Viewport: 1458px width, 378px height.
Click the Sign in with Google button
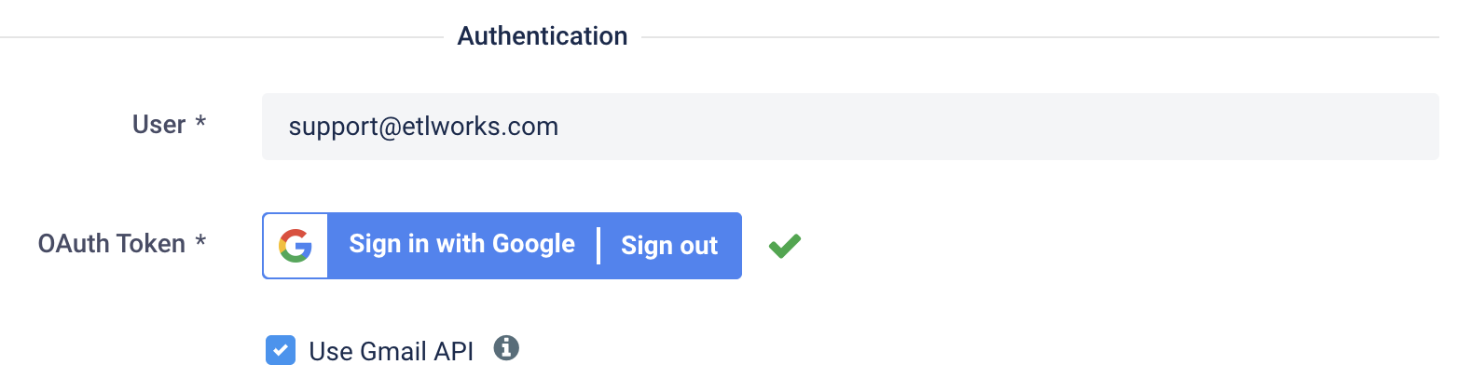(x=462, y=245)
